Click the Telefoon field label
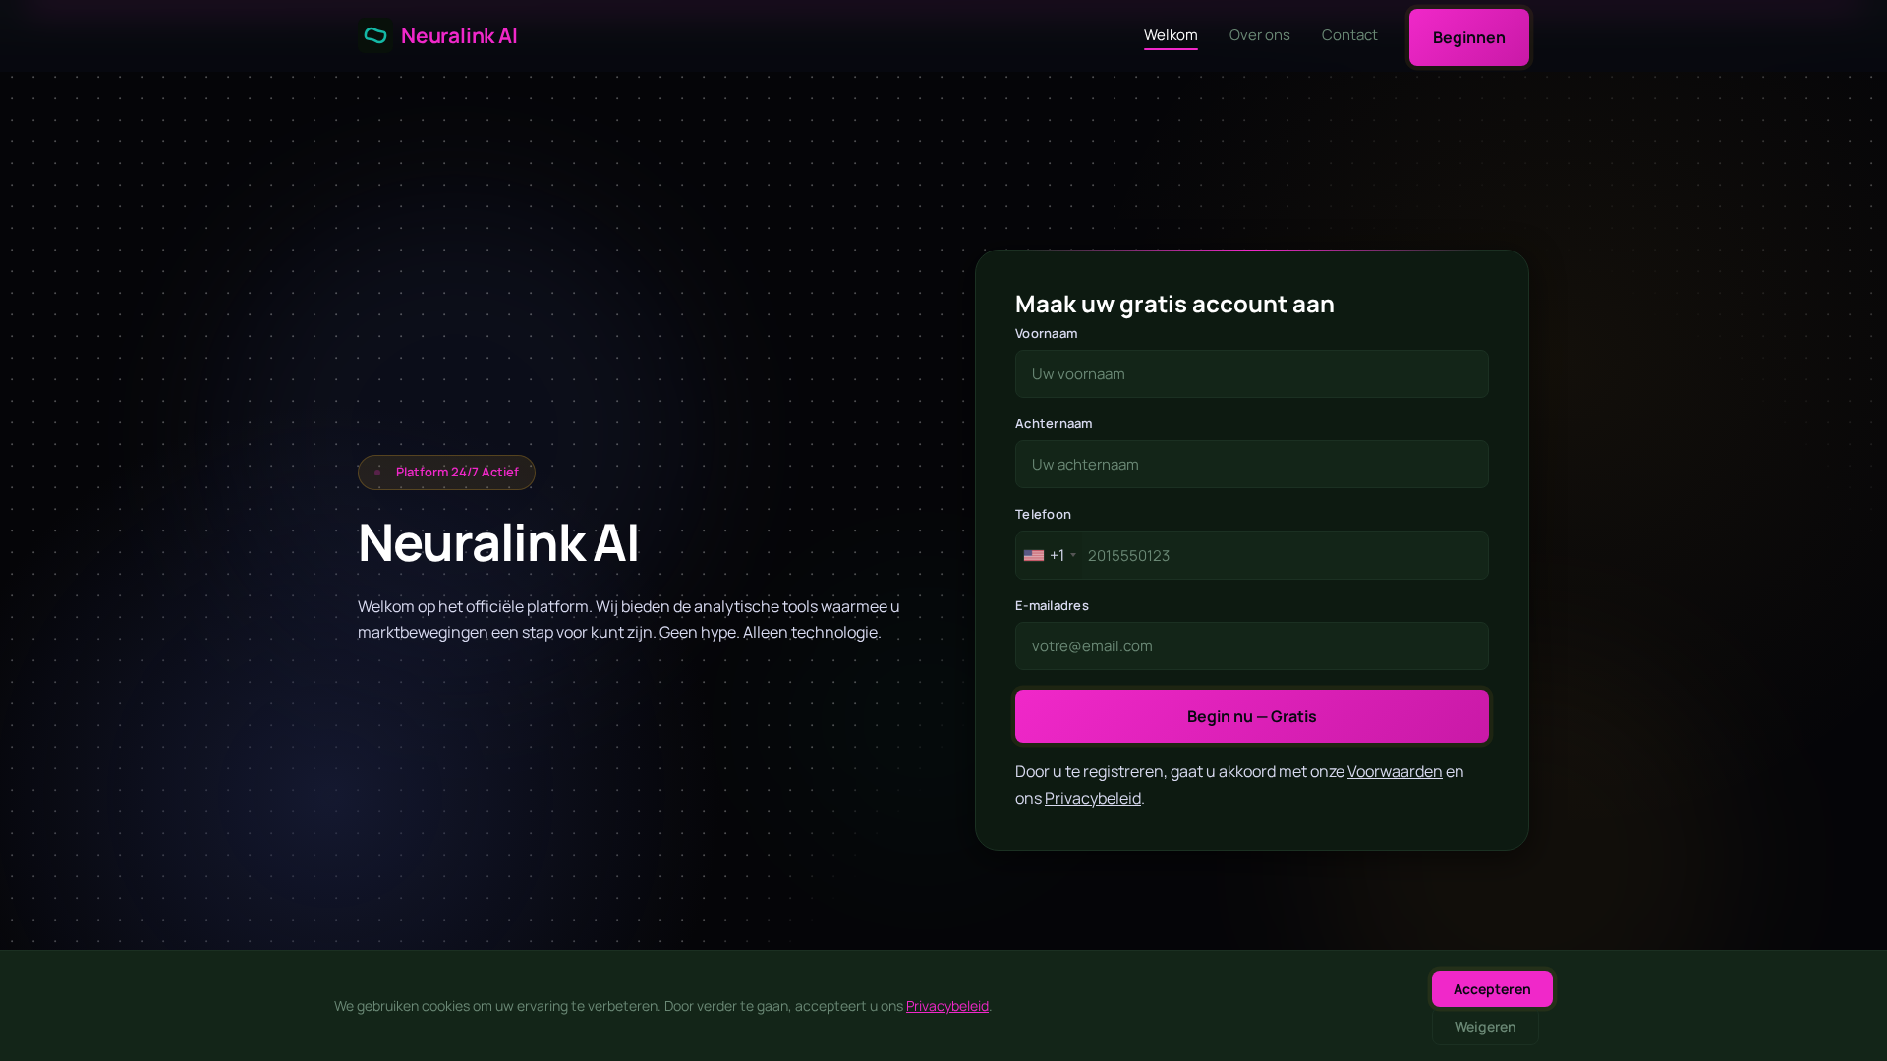The image size is (1887, 1061). pos(1043,515)
